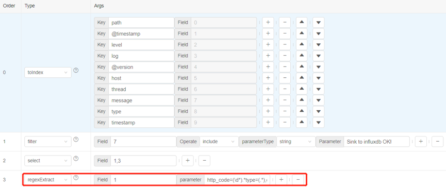Remove the thread key row
The height and width of the screenshot is (187, 446).
point(285,89)
